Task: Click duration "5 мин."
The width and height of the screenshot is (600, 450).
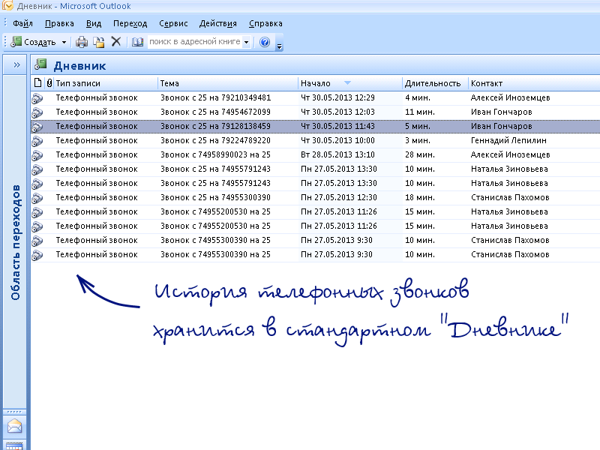Action: [418, 126]
